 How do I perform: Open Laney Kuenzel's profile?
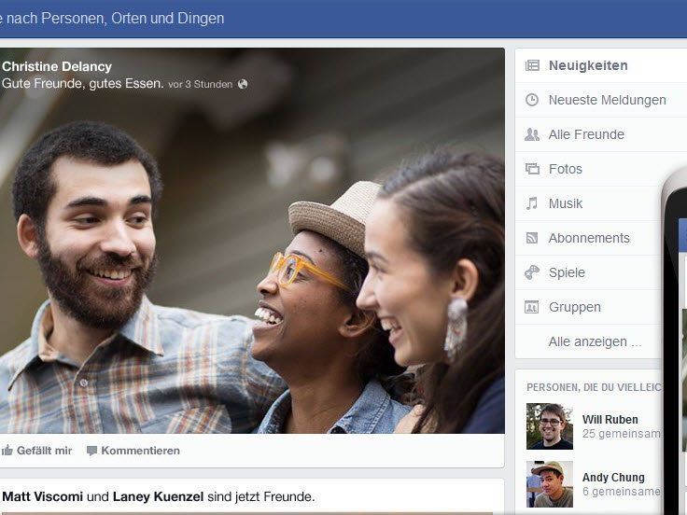[x=158, y=496]
